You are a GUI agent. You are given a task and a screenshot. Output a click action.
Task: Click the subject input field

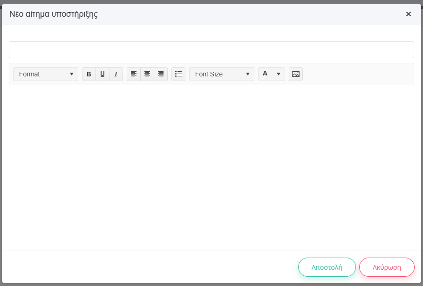211,50
